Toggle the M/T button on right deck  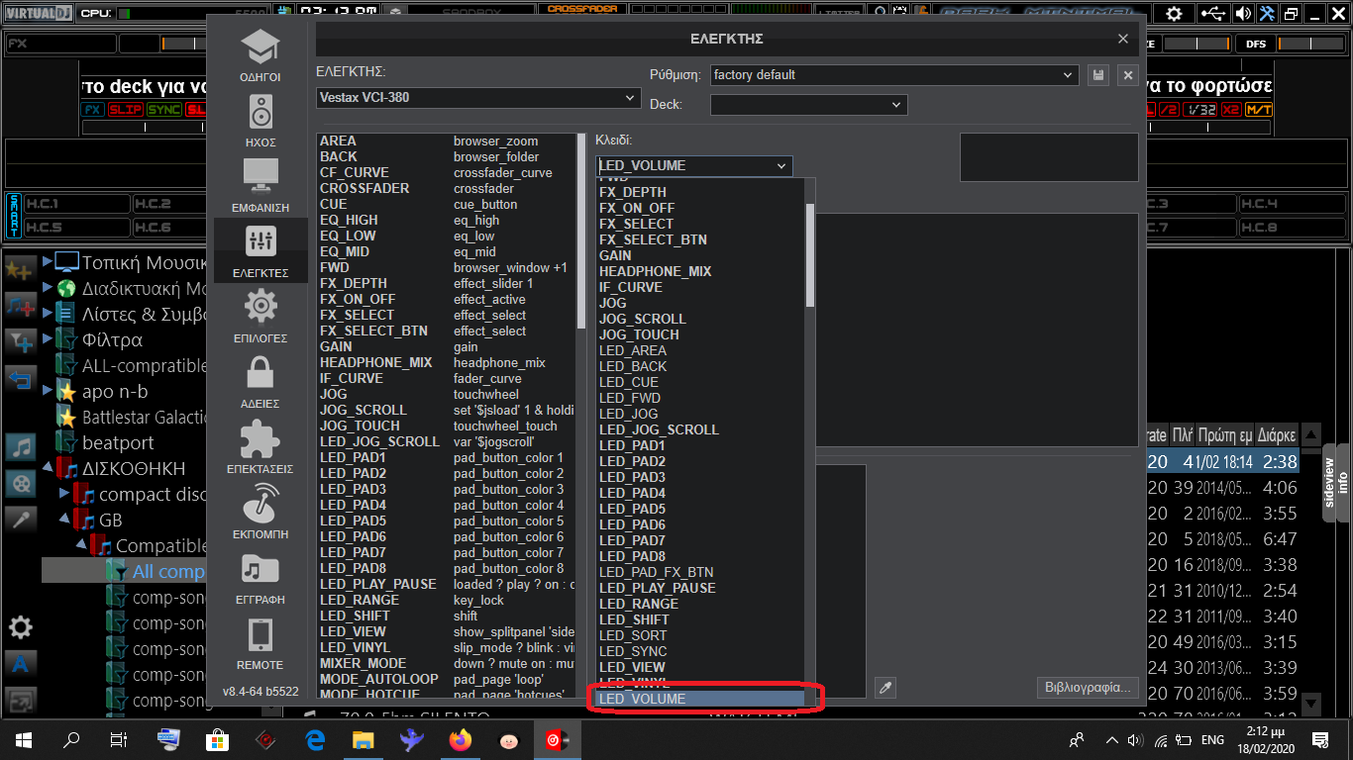point(1259,110)
